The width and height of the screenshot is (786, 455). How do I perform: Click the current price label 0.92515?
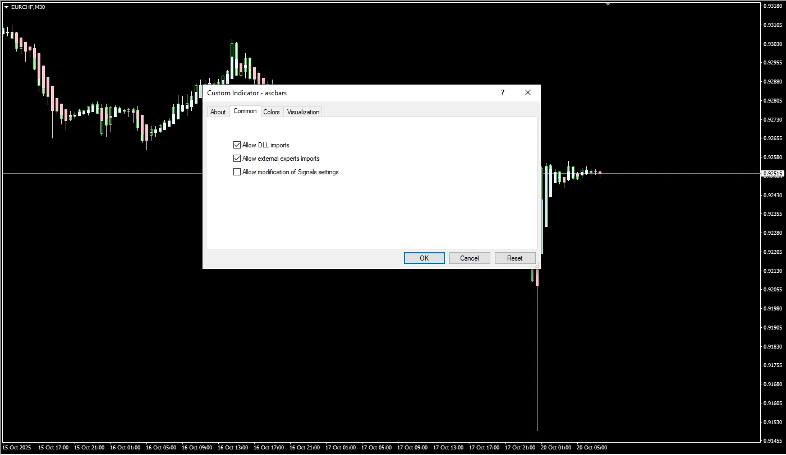[773, 174]
